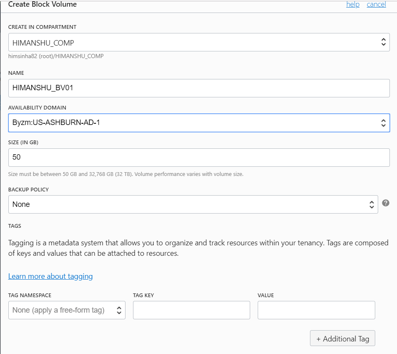Click the Create Block Volume title

pos(42,4)
